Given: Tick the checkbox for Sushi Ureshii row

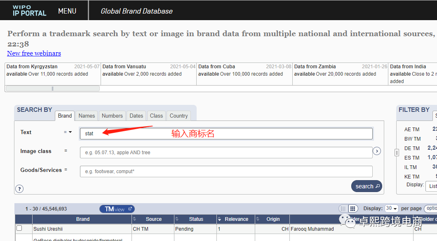Looking at the screenshot, I should coord(19,228).
